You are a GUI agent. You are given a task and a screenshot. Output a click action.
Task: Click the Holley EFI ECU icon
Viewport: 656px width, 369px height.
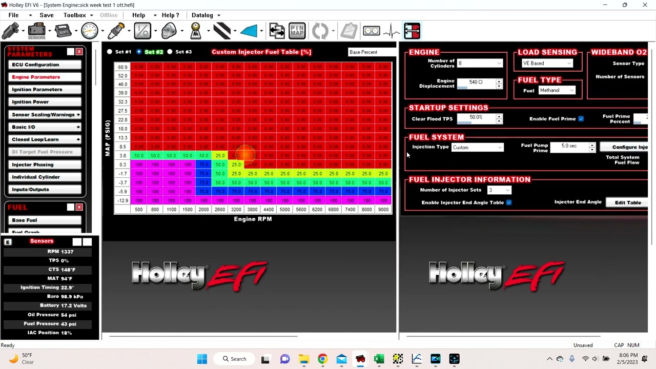coord(63,31)
